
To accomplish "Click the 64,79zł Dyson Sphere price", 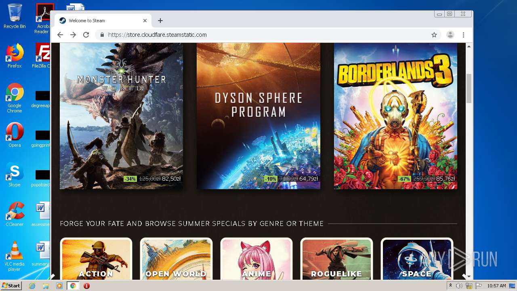I will pos(309,179).
